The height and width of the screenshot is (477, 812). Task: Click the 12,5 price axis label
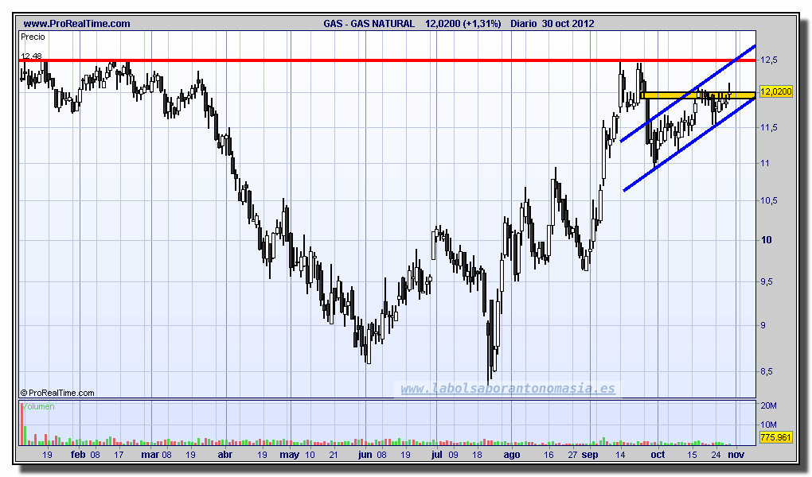pyautogui.click(x=768, y=60)
